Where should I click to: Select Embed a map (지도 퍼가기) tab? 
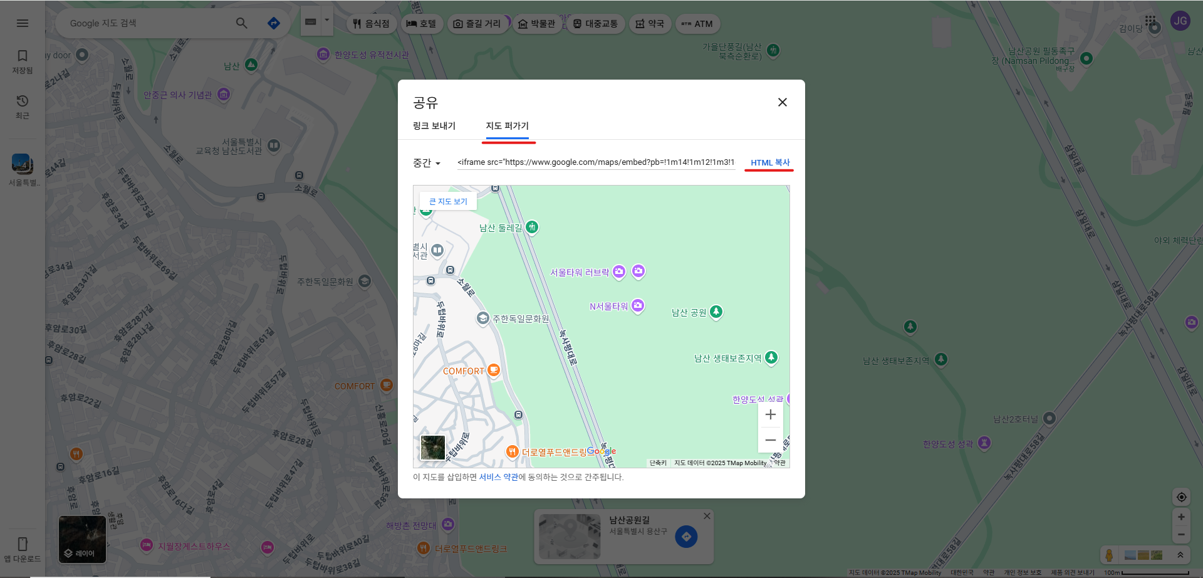pos(508,126)
